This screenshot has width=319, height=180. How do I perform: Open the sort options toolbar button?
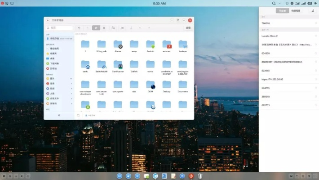(x=121, y=27)
